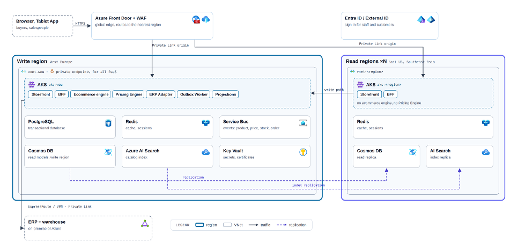Click the ExpressRoute / VPN · Private Link label

click(x=60, y=207)
